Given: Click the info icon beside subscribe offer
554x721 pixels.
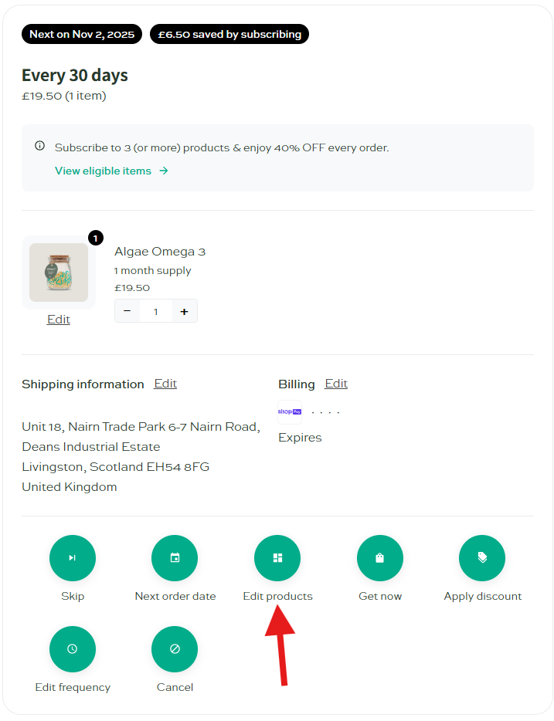Looking at the screenshot, I should (x=40, y=147).
